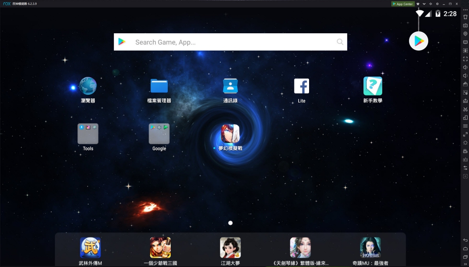
Task: Click the magnifier icon in search bar
Action: [340, 42]
